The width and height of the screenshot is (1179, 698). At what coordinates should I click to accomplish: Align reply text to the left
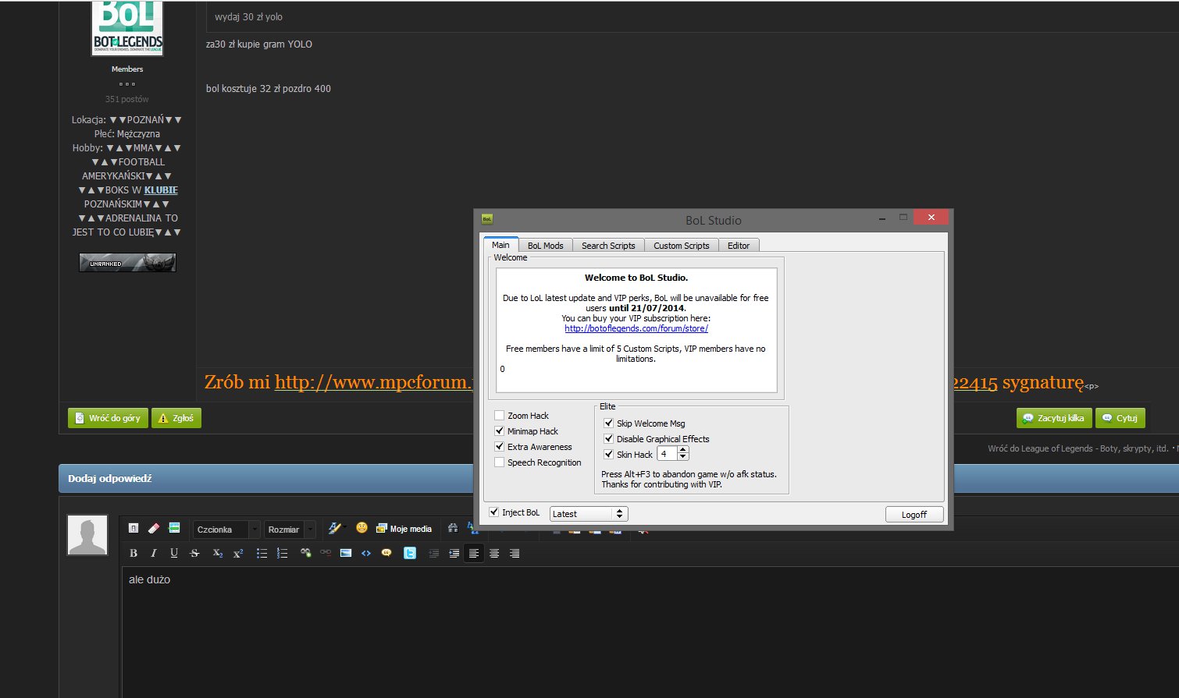coord(474,553)
